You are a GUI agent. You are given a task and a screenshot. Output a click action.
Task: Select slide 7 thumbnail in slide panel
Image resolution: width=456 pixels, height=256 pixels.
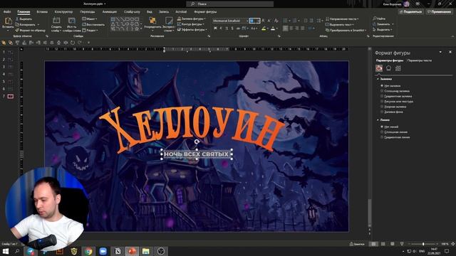11,96
